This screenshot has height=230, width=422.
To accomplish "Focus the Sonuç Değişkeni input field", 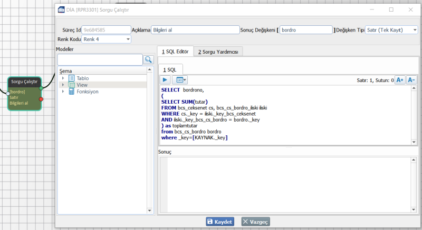I will click(x=306, y=30).
